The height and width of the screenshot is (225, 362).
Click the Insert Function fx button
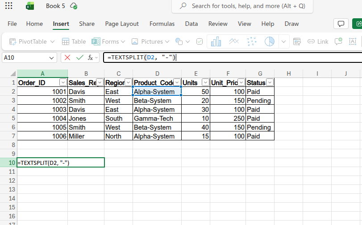tap(91, 57)
